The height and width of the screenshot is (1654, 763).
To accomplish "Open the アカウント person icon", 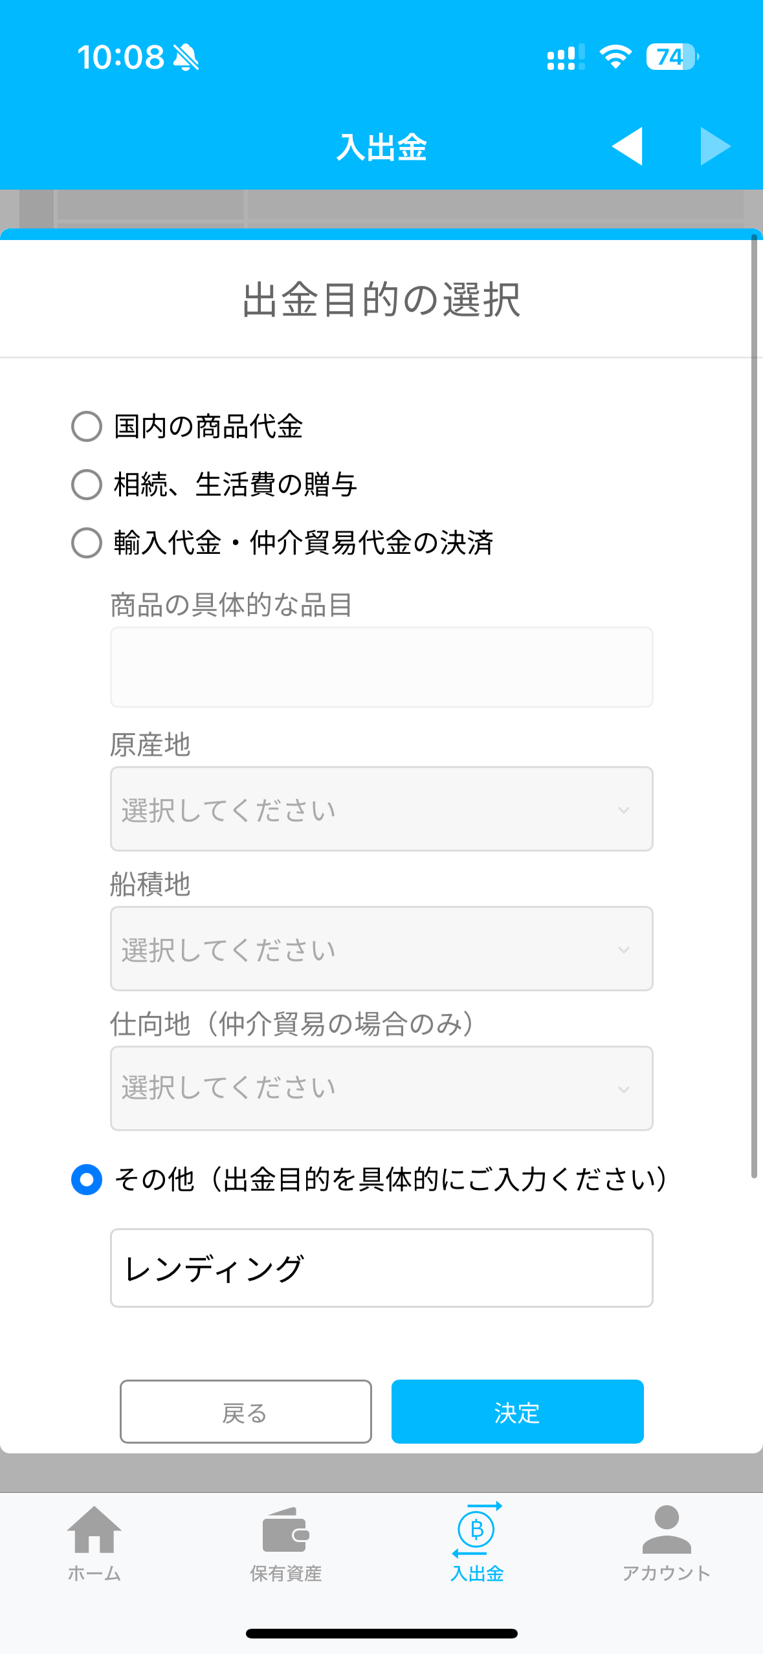I will click(667, 1530).
